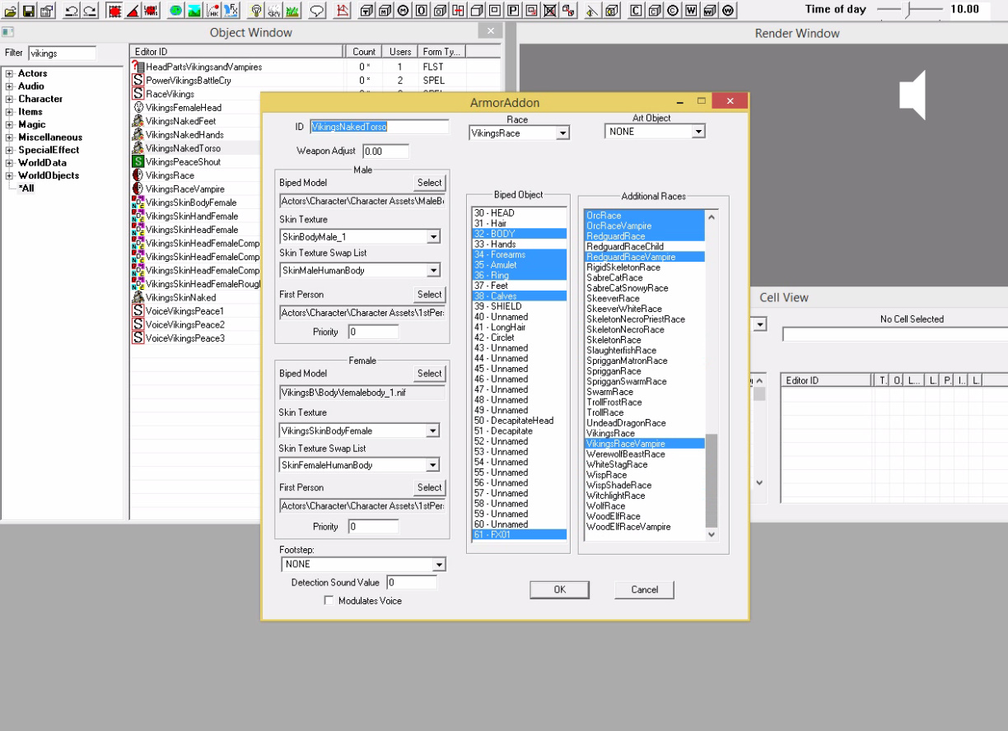Click the crossed-out box toolbar icon
This screenshot has height=731, width=1008.
[550, 11]
